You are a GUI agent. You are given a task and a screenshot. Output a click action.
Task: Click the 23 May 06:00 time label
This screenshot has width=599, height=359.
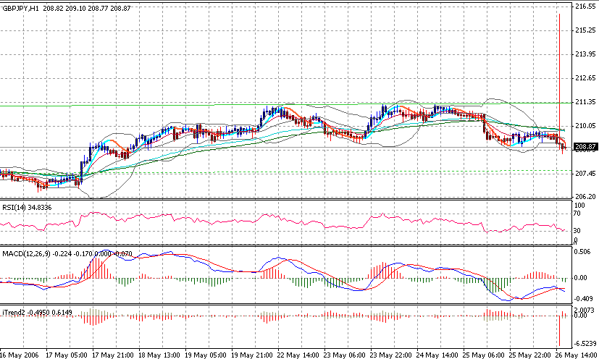click(x=345, y=355)
